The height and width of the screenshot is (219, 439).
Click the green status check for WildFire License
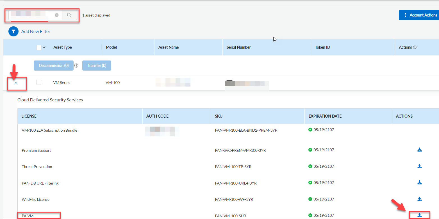pos(310,199)
